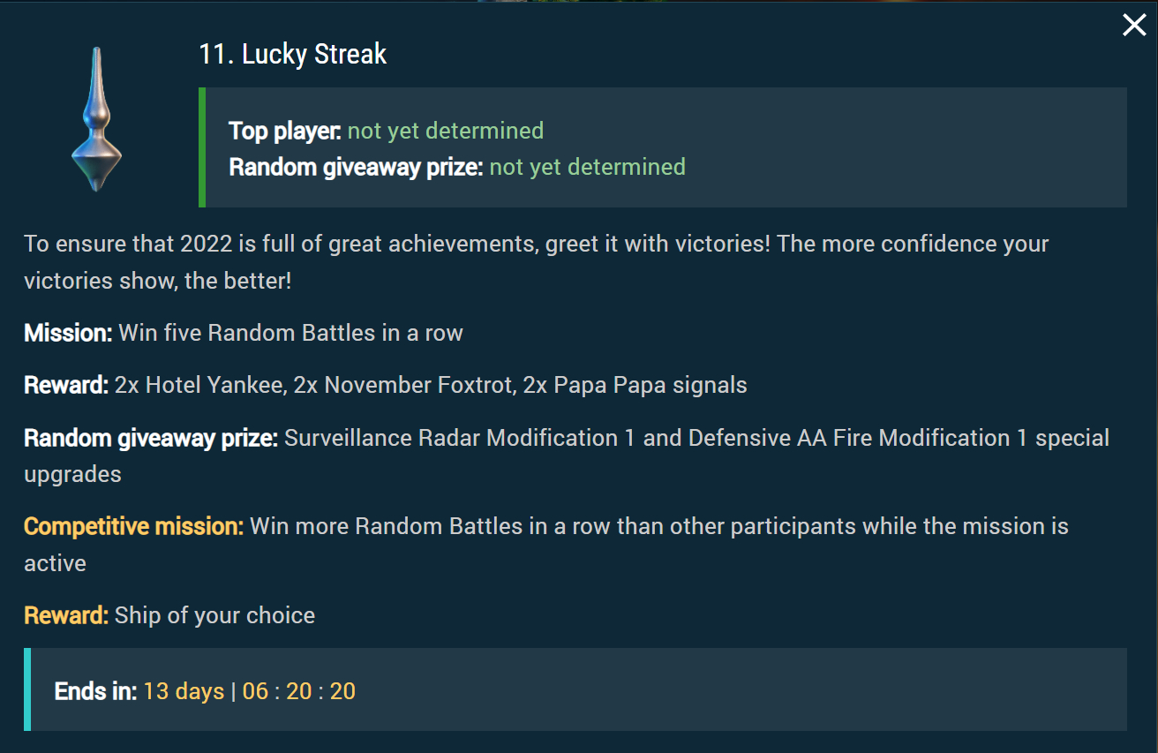Click the "Ends in:" label
Screen dimensions: 1158x753
pyautogui.click(x=95, y=691)
